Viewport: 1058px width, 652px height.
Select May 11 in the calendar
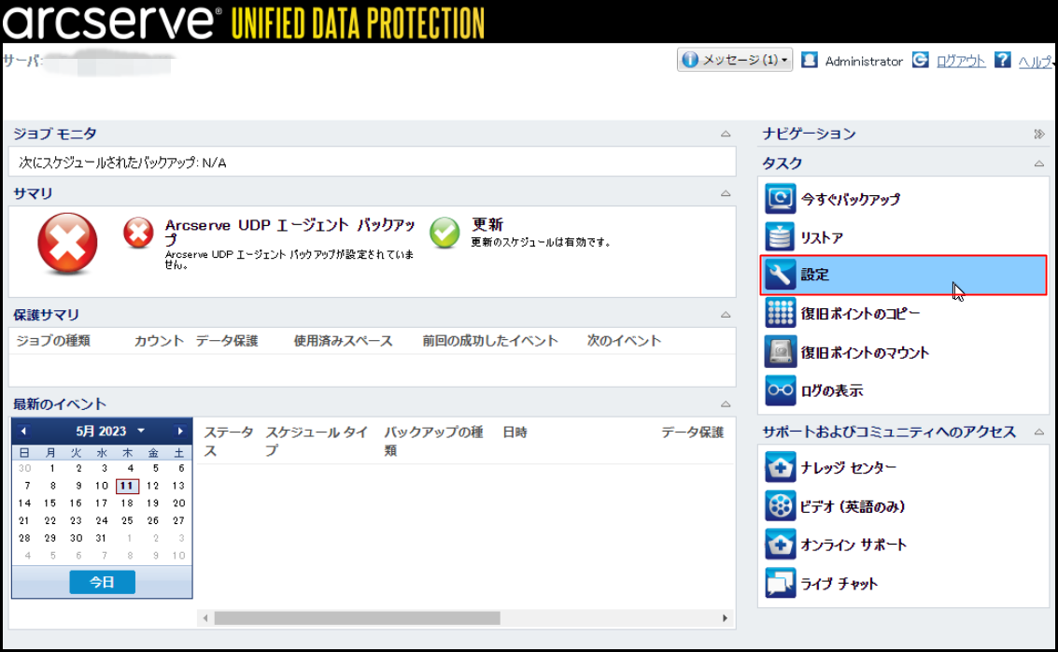pyautogui.click(x=127, y=486)
